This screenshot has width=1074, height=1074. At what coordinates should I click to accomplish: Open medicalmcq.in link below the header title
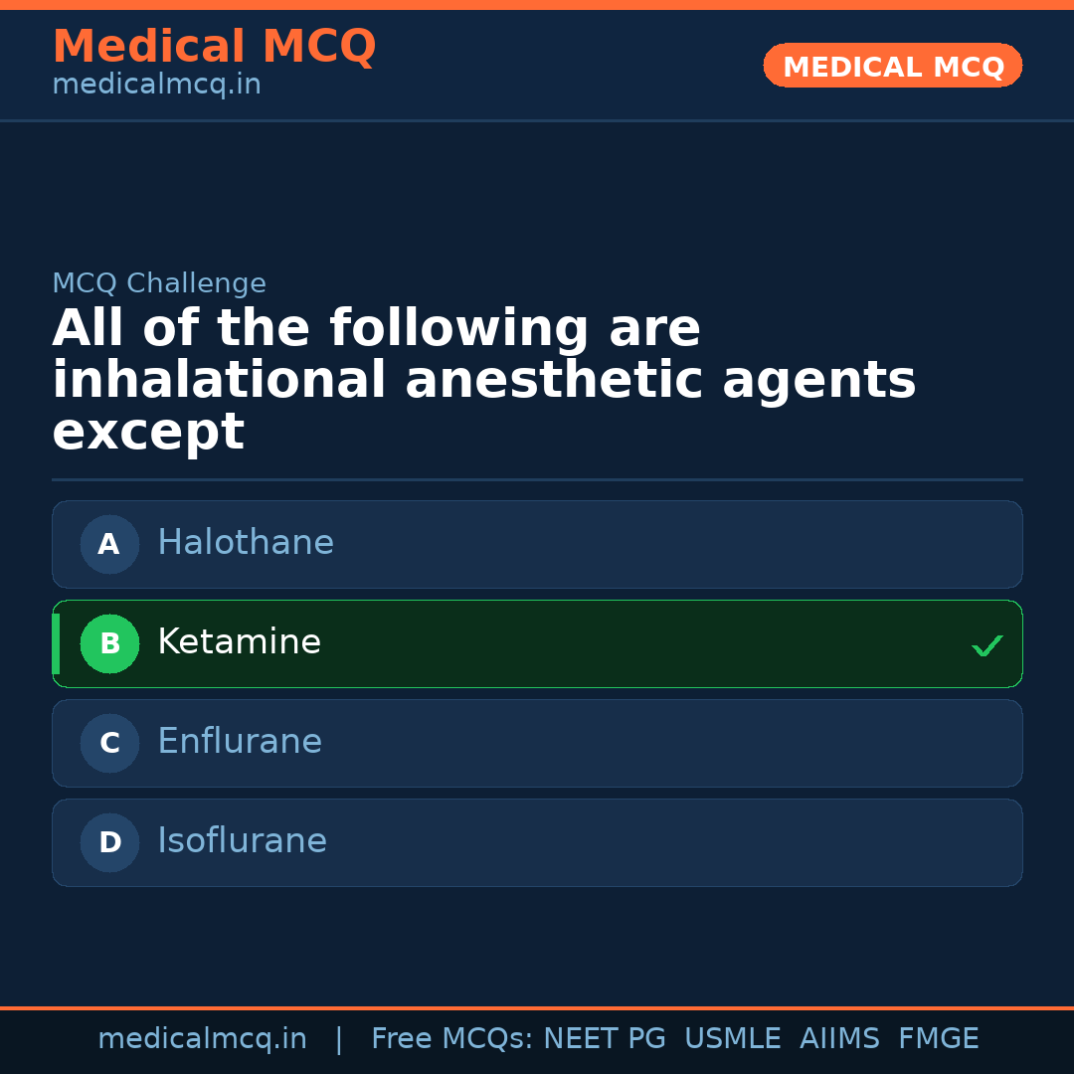click(156, 86)
